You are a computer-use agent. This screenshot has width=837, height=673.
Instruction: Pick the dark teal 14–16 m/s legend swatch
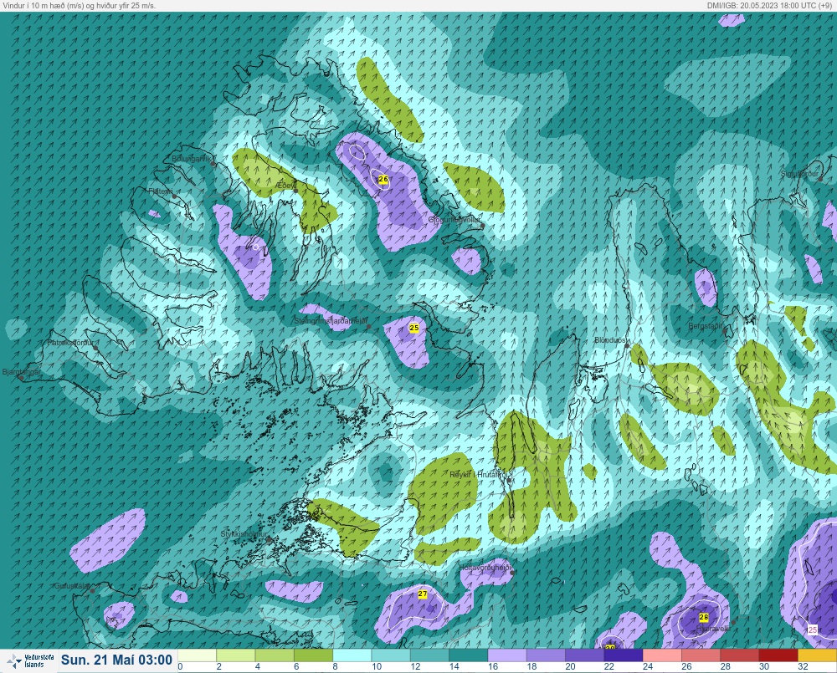tap(468, 655)
